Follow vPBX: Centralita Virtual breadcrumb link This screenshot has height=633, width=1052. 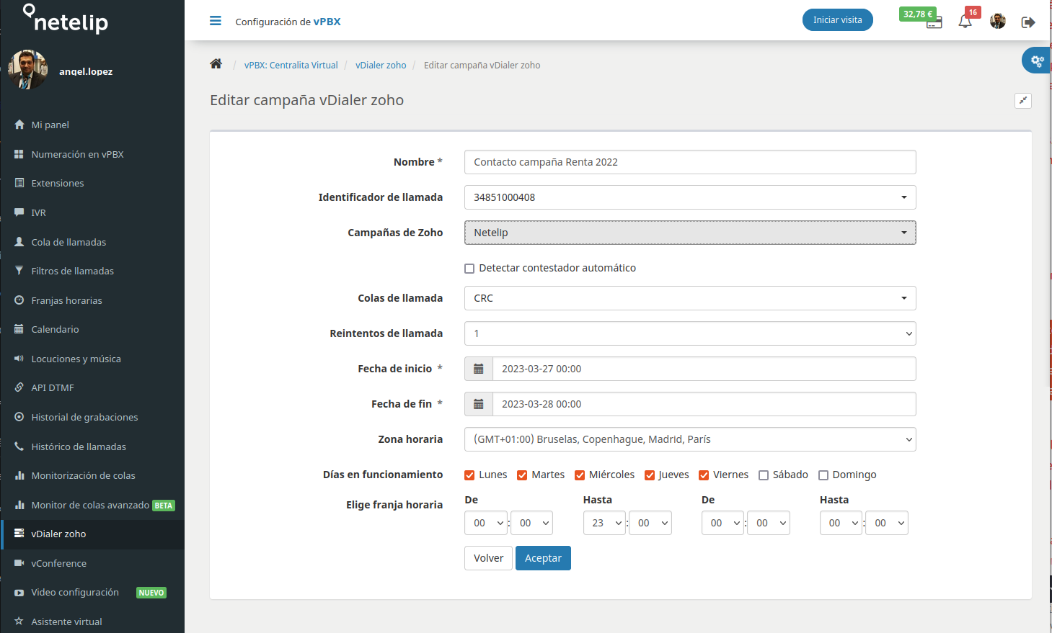[x=291, y=66]
